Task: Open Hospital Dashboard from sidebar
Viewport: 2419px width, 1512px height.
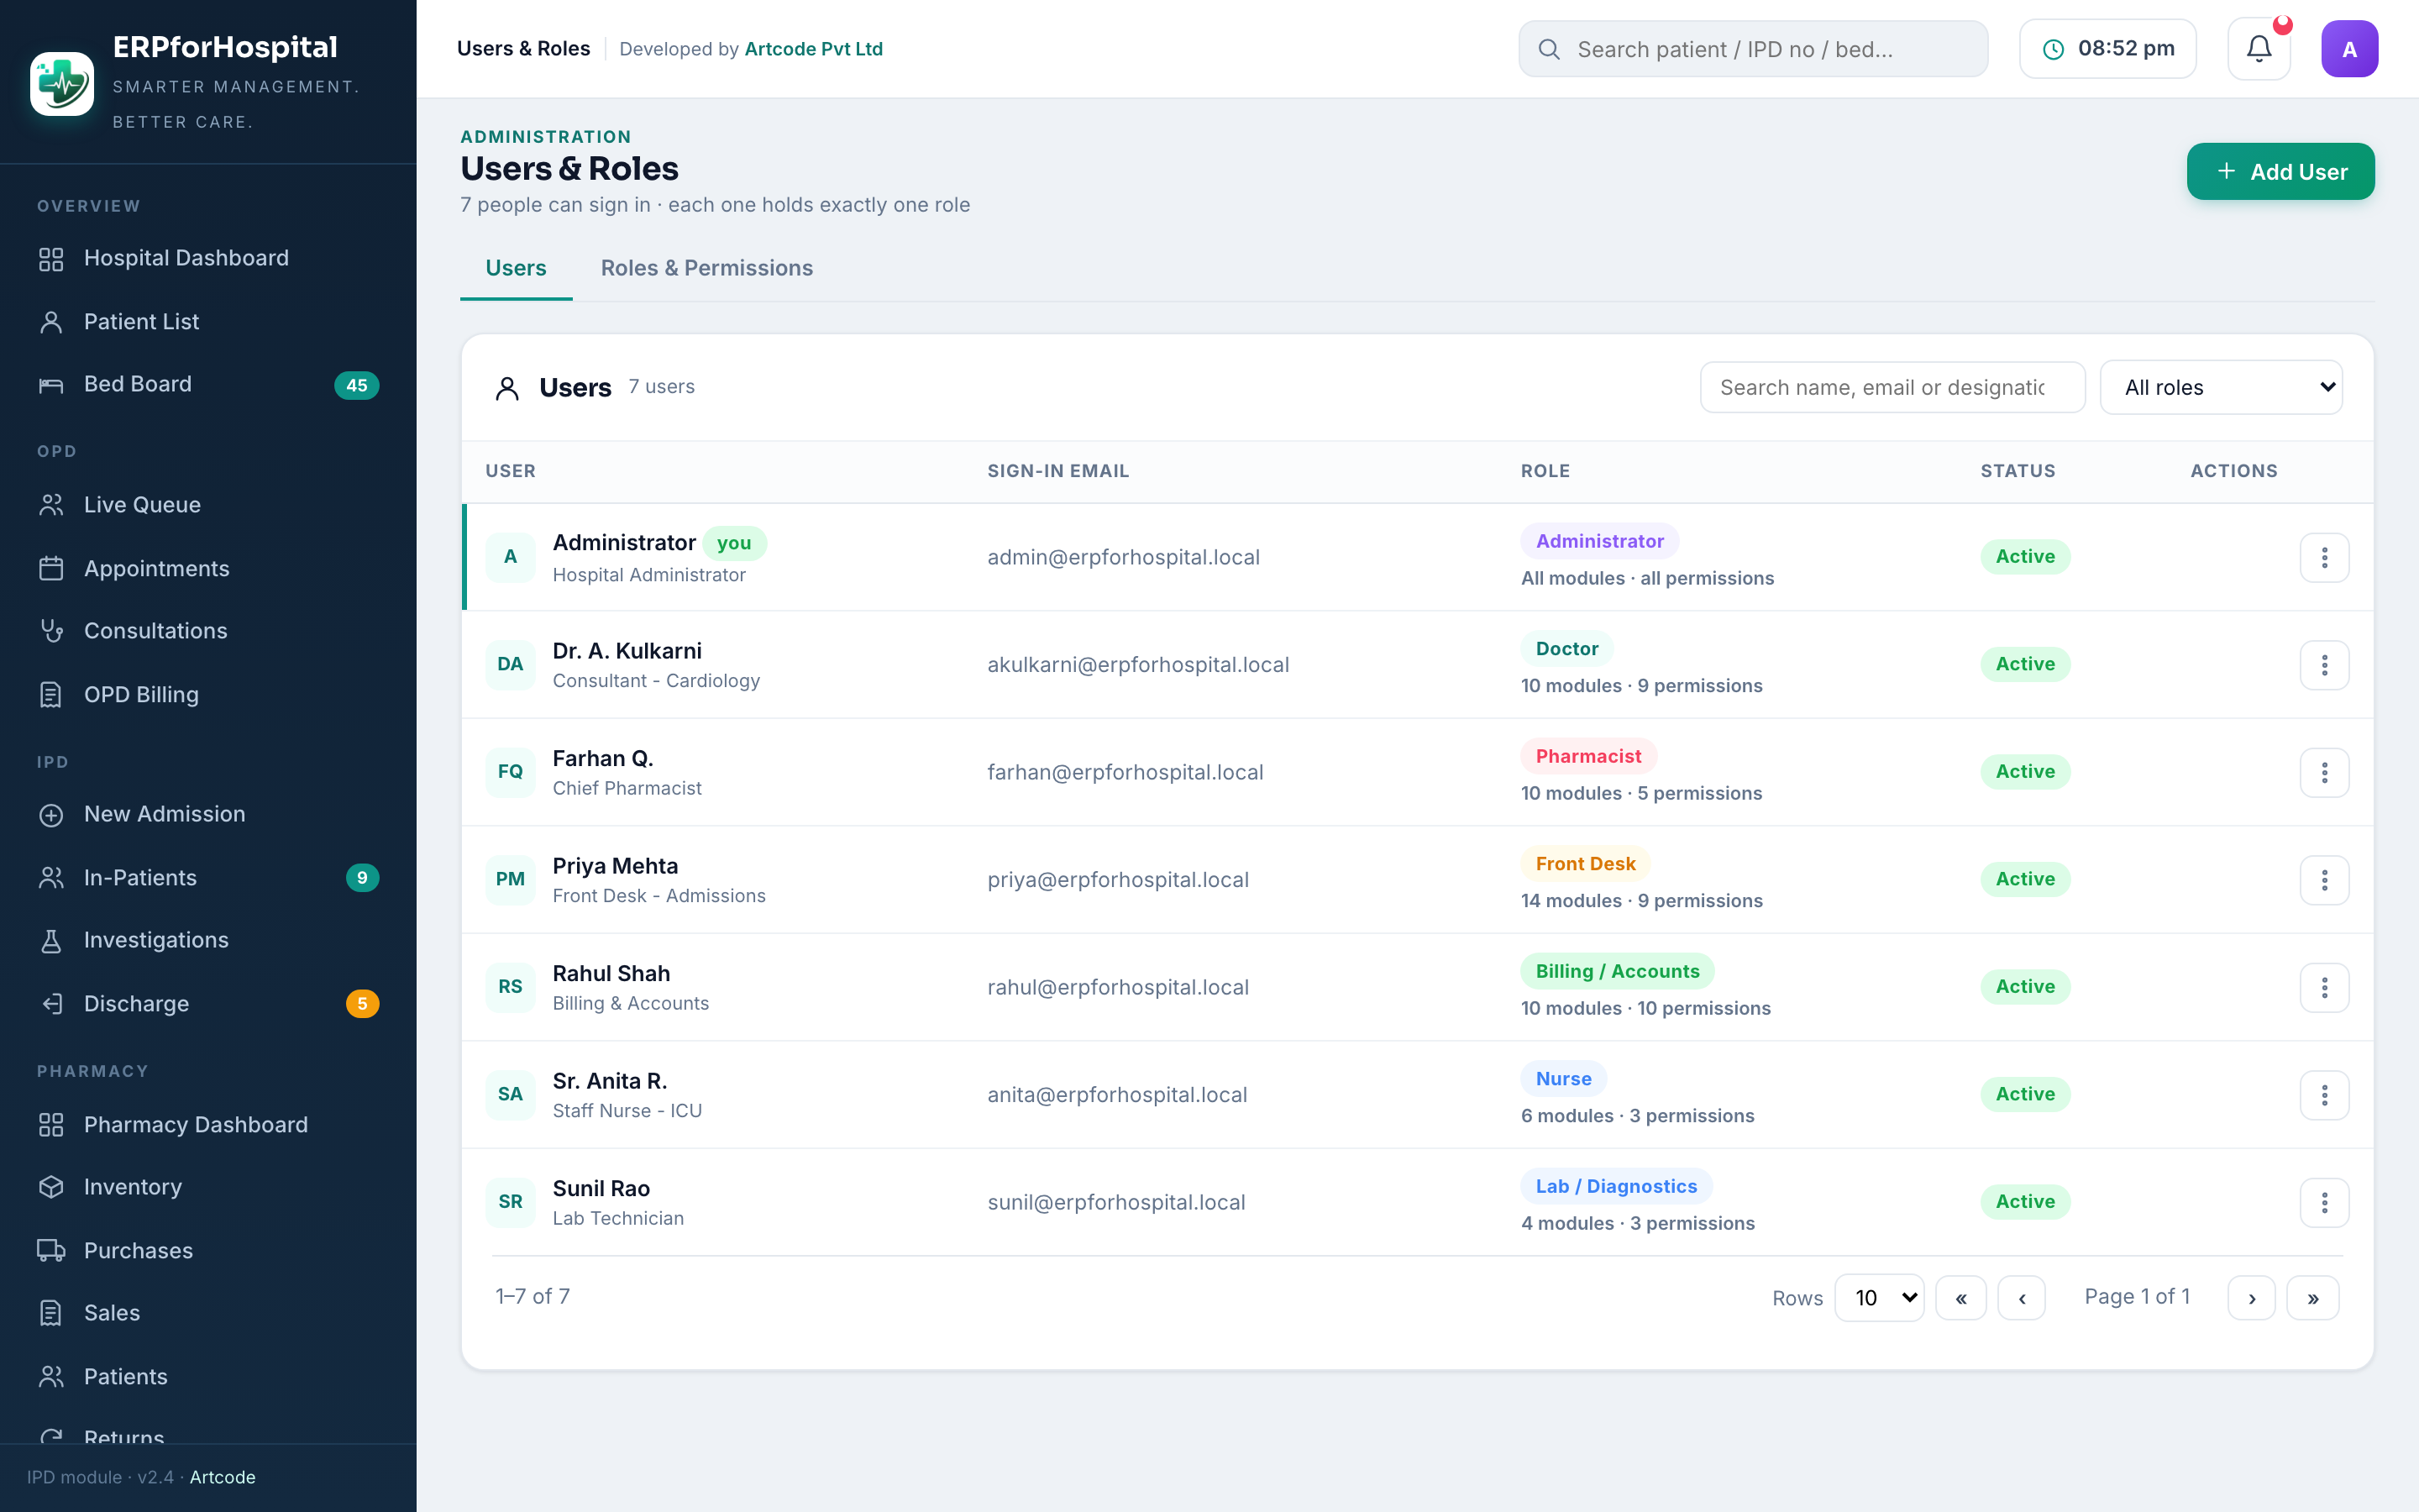Action: [208, 258]
